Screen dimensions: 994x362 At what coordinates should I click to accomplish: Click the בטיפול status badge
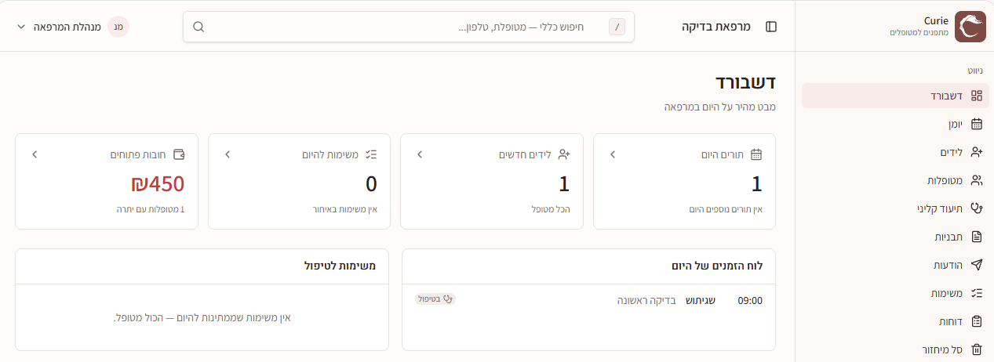(x=435, y=299)
